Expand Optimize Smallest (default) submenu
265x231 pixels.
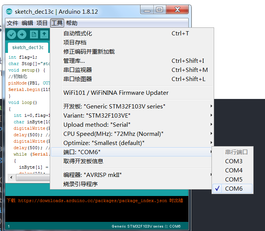pyautogui.click(x=132, y=143)
